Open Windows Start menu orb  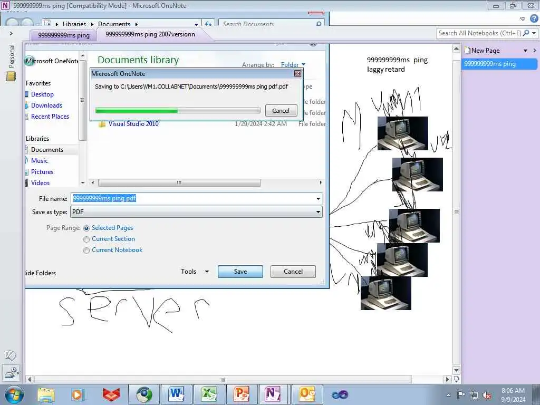click(14, 394)
